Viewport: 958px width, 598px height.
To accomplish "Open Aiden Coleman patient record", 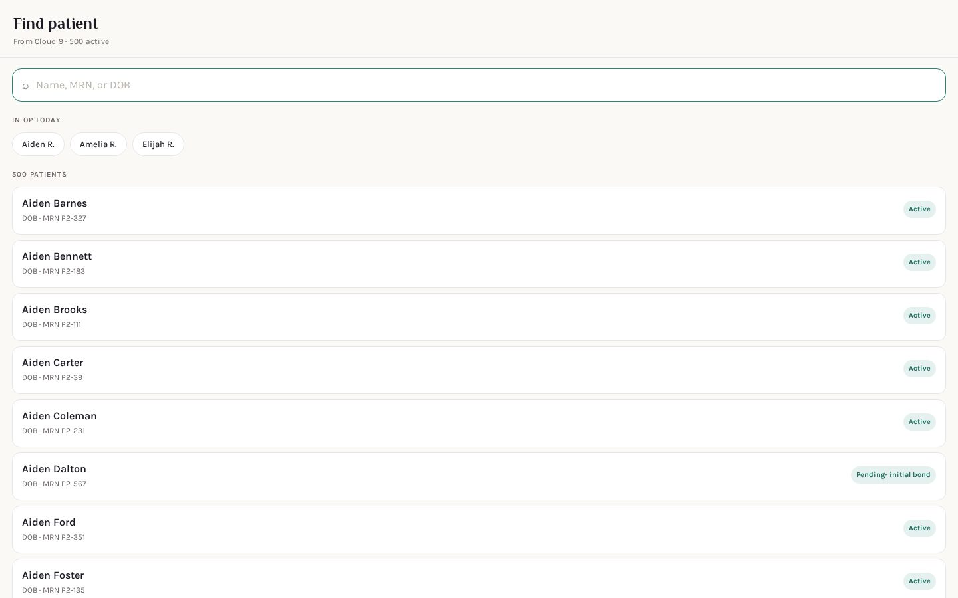I will click(479, 423).
